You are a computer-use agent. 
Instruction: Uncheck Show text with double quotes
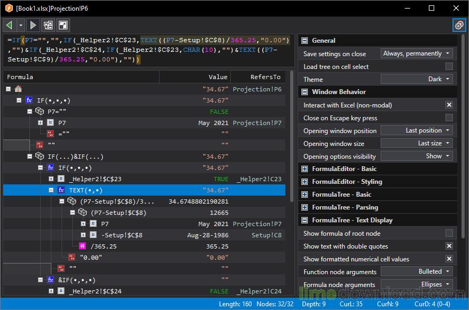pyautogui.click(x=449, y=246)
